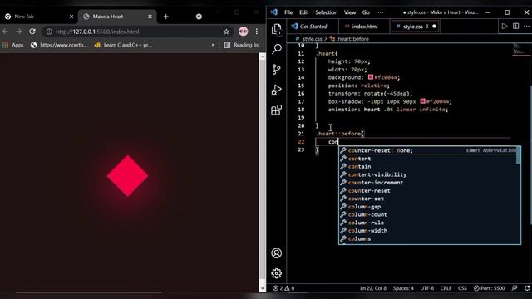The width and height of the screenshot is (532, 299).
Task: Bookmark this page with the star icon
Action: click(226, 32)
